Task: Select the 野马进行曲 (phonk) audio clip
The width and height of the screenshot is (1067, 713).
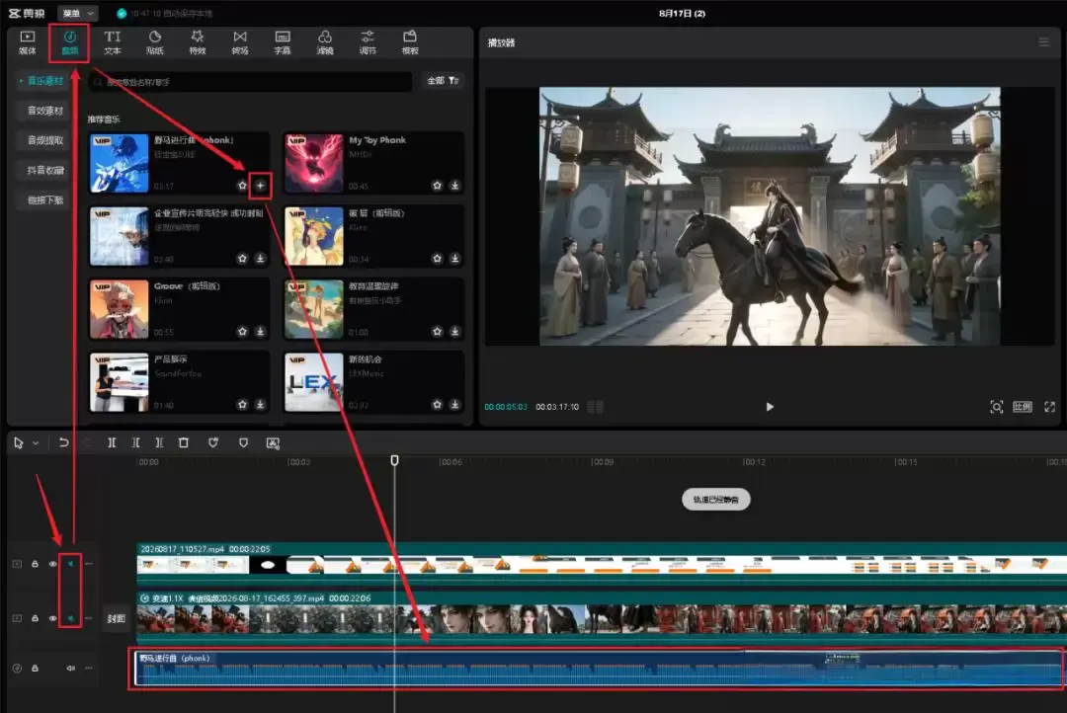Action: coord(599,669)
